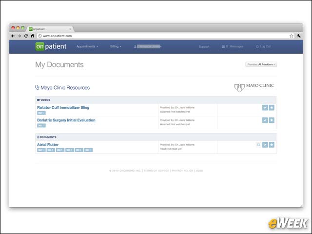Click the print icon for Atrial Flutter
The height and width of the screenshot is (234, 312).
[x=258, y=145]
